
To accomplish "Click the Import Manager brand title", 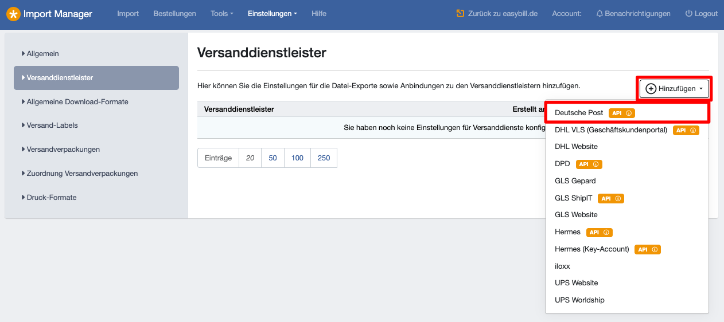I will (58, 14).
